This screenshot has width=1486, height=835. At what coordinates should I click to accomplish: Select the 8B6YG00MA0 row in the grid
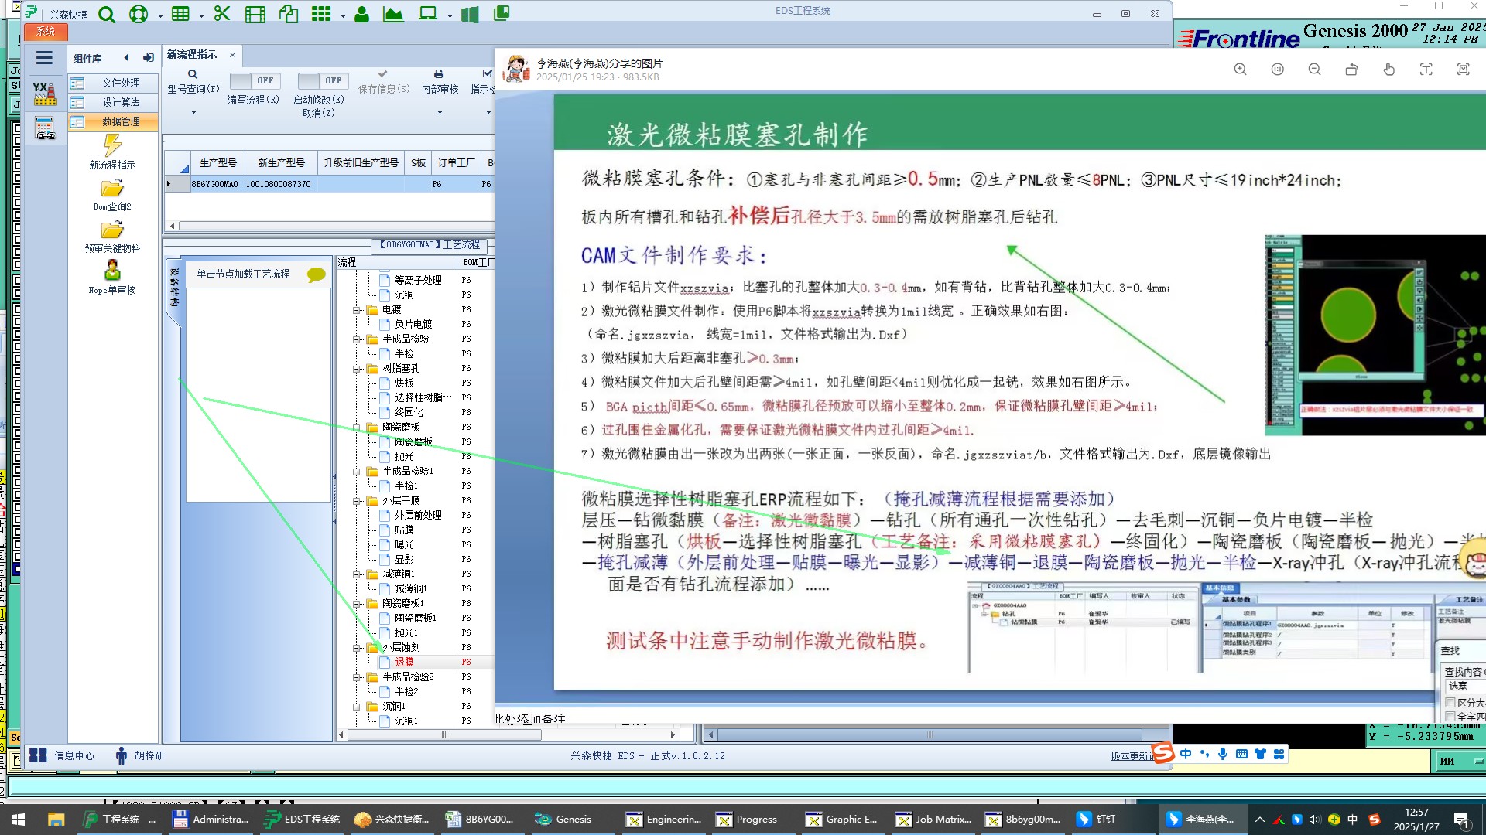coord(329,184)
